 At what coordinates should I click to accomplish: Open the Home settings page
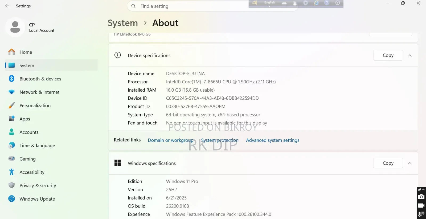point(51,52)
